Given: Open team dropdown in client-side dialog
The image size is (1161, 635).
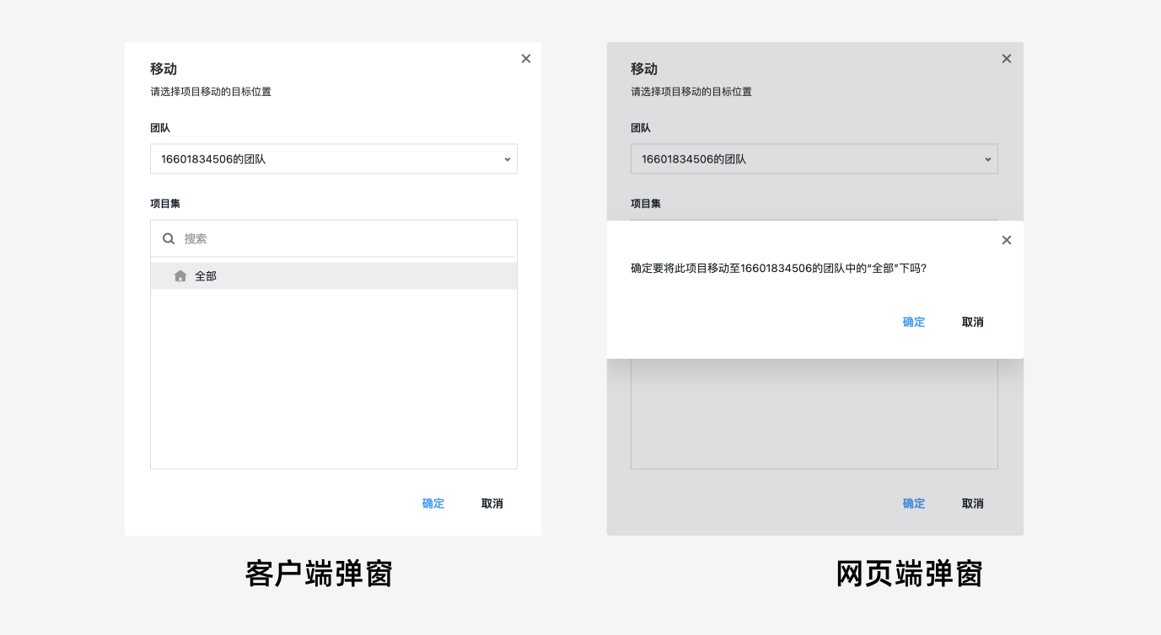Looking at the screenshot, I should click(x=334, y=159).
